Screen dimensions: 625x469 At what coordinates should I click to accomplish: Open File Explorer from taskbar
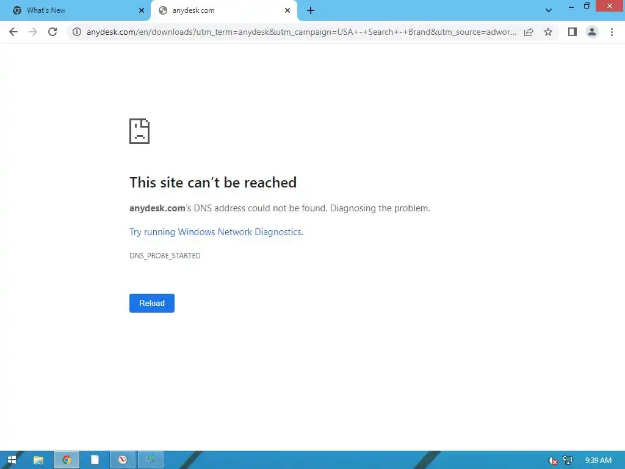(x=38, y=460)
